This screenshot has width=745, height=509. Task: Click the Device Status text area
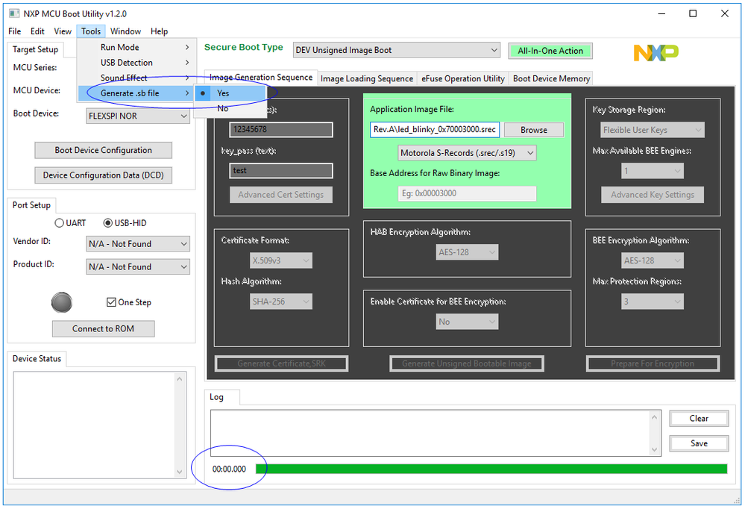coord(94,425)
